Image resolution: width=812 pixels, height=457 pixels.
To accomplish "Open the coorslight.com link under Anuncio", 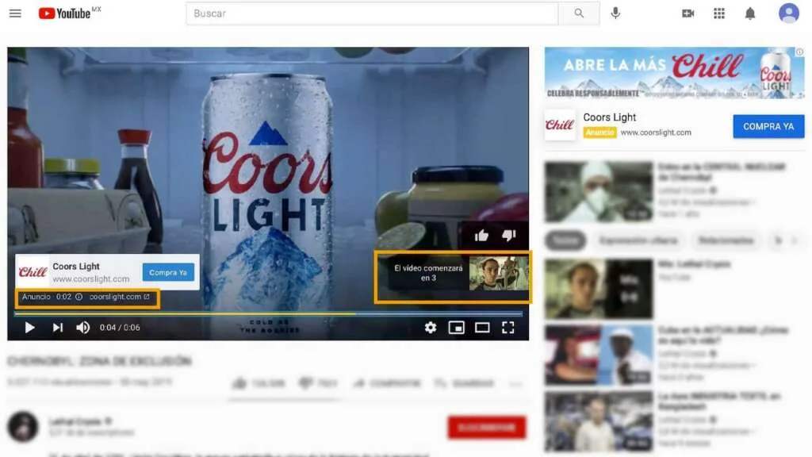I will coord(120,297).
